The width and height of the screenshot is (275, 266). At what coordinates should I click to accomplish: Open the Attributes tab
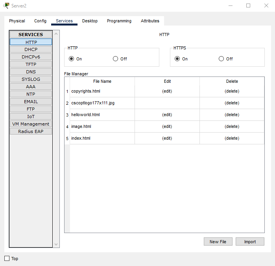click(150, 21)
